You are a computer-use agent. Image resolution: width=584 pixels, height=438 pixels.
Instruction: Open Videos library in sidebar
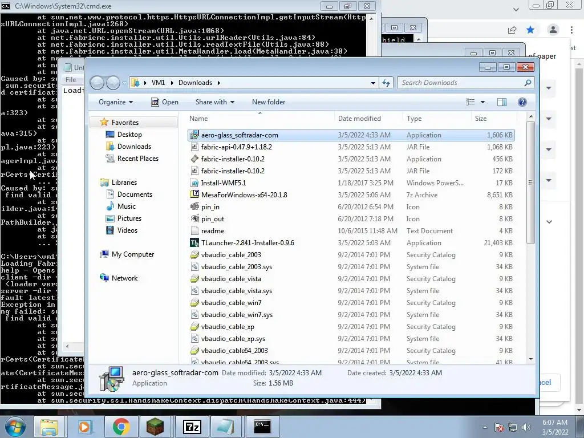(127, 230)
